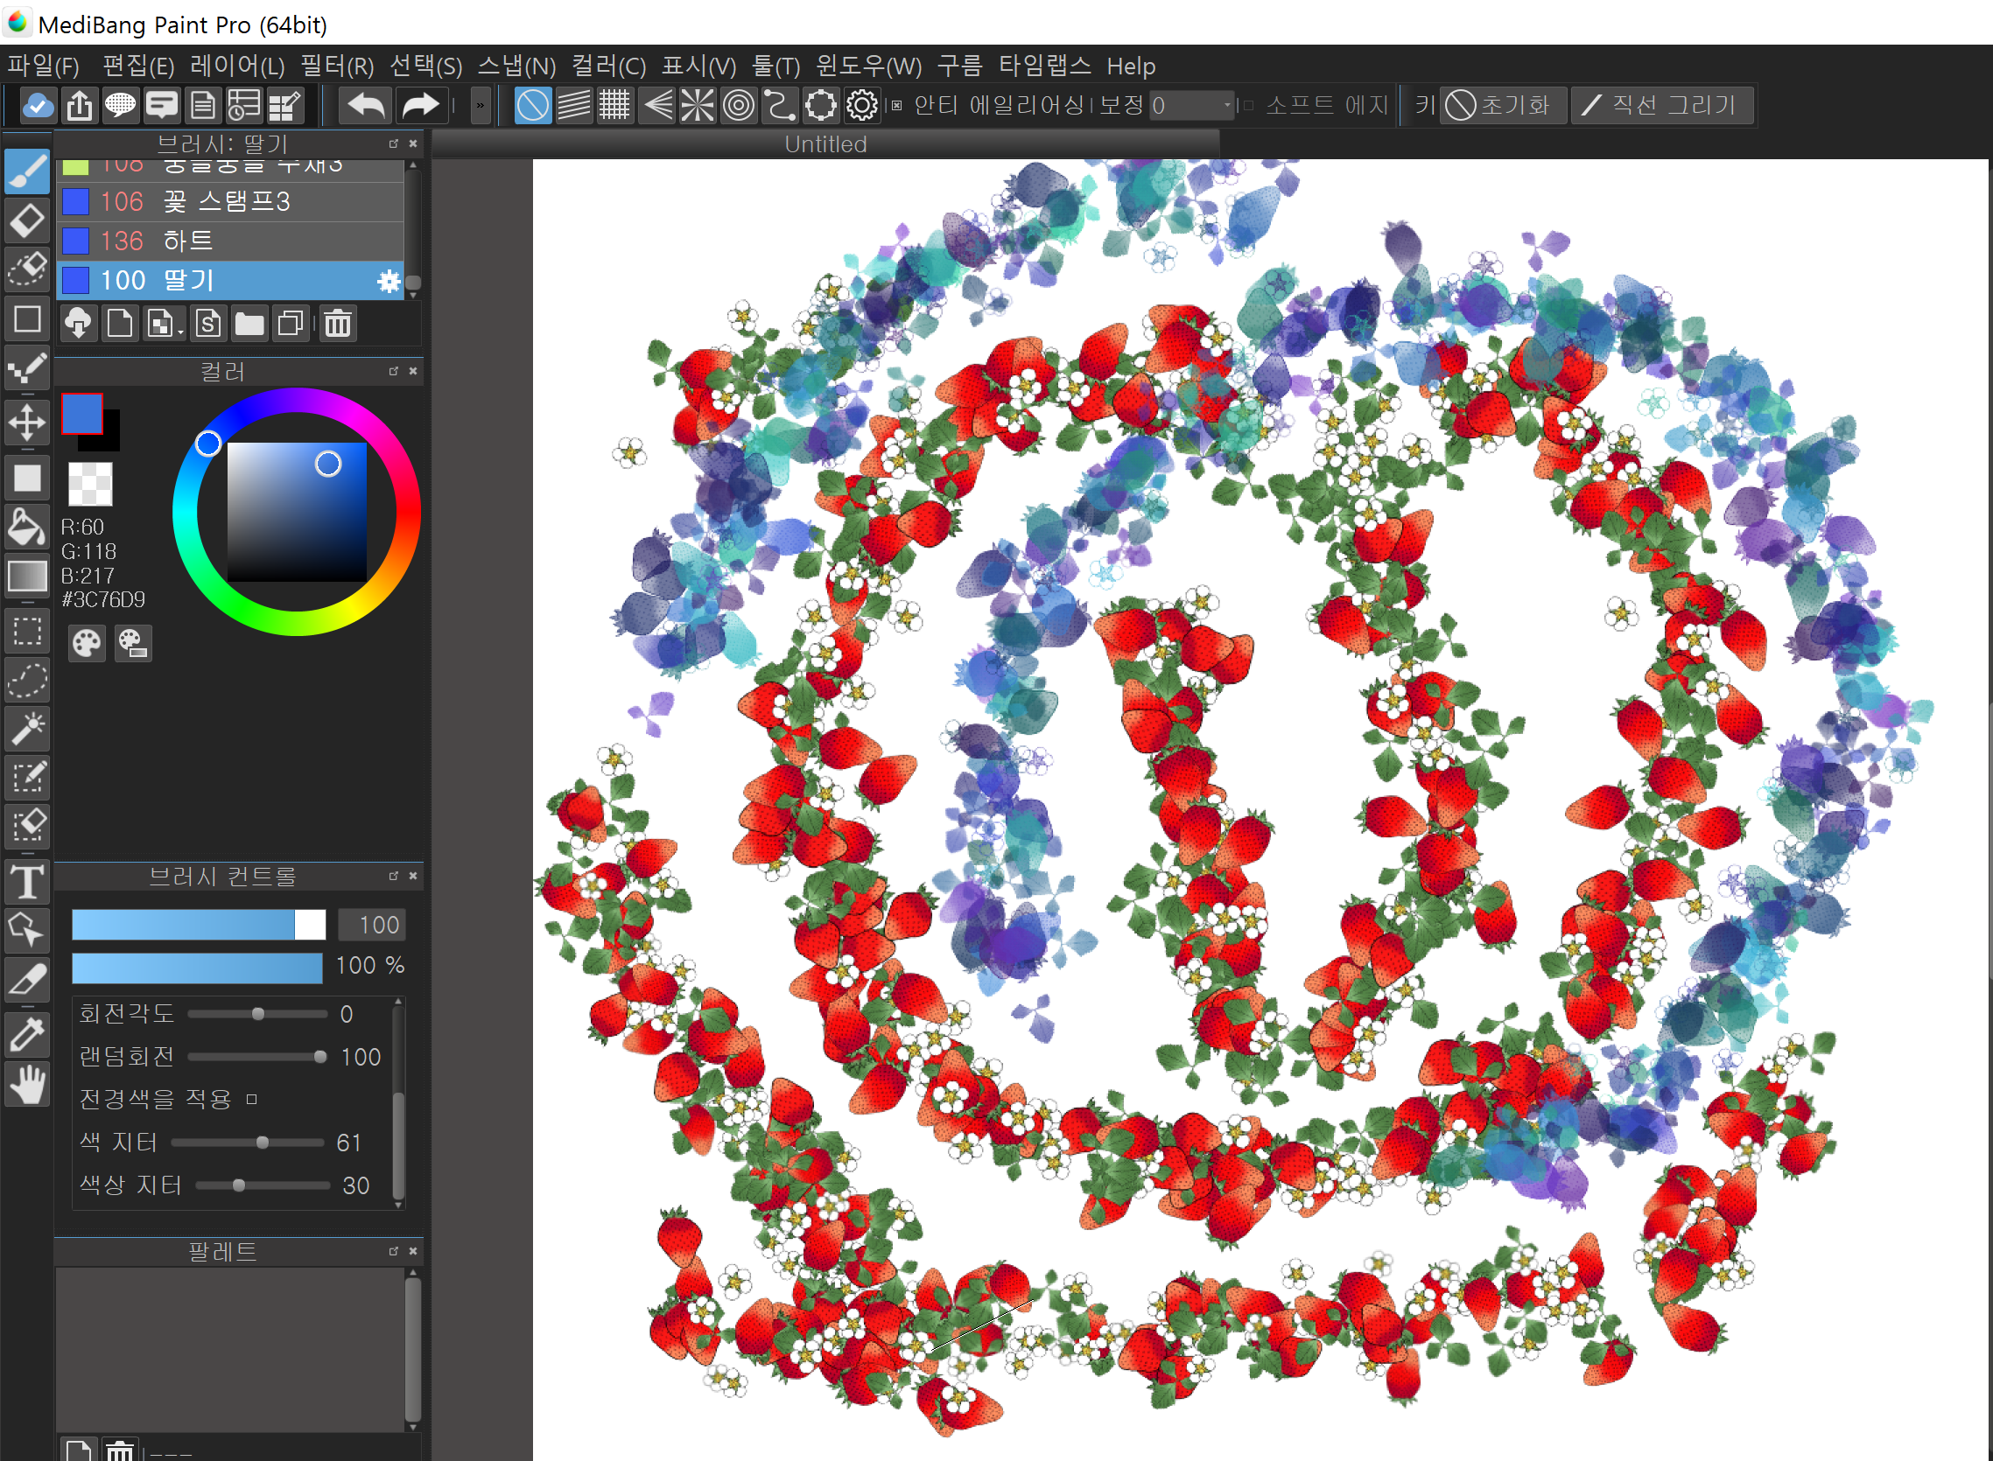Add a new palette color icon

(x=78, y=1450)
